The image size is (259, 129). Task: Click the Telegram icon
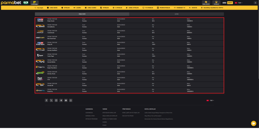click(61, 100)
